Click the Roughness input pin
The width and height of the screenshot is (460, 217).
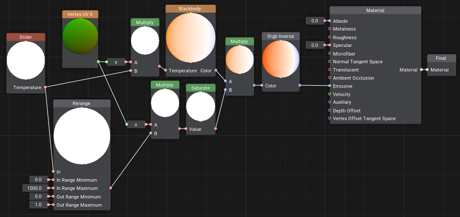(329, 37)
